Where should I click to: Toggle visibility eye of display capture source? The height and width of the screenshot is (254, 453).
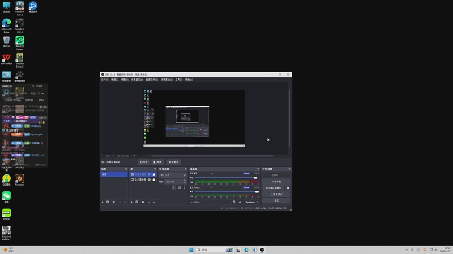click(x=149, y=179)
